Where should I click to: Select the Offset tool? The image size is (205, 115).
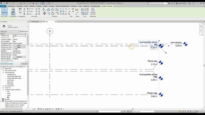(x=49, y=9)
